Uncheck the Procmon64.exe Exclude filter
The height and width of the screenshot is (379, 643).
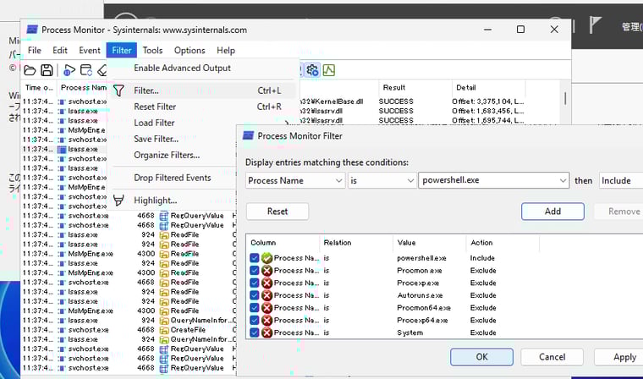(x=255, y=308)
